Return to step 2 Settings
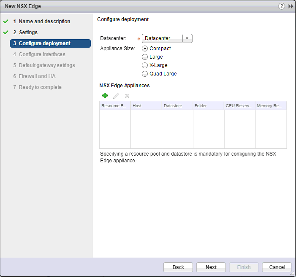The image size is (296, 277). [28, 32]
